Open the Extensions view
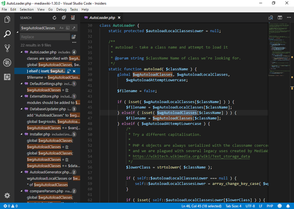 point(7,77)
